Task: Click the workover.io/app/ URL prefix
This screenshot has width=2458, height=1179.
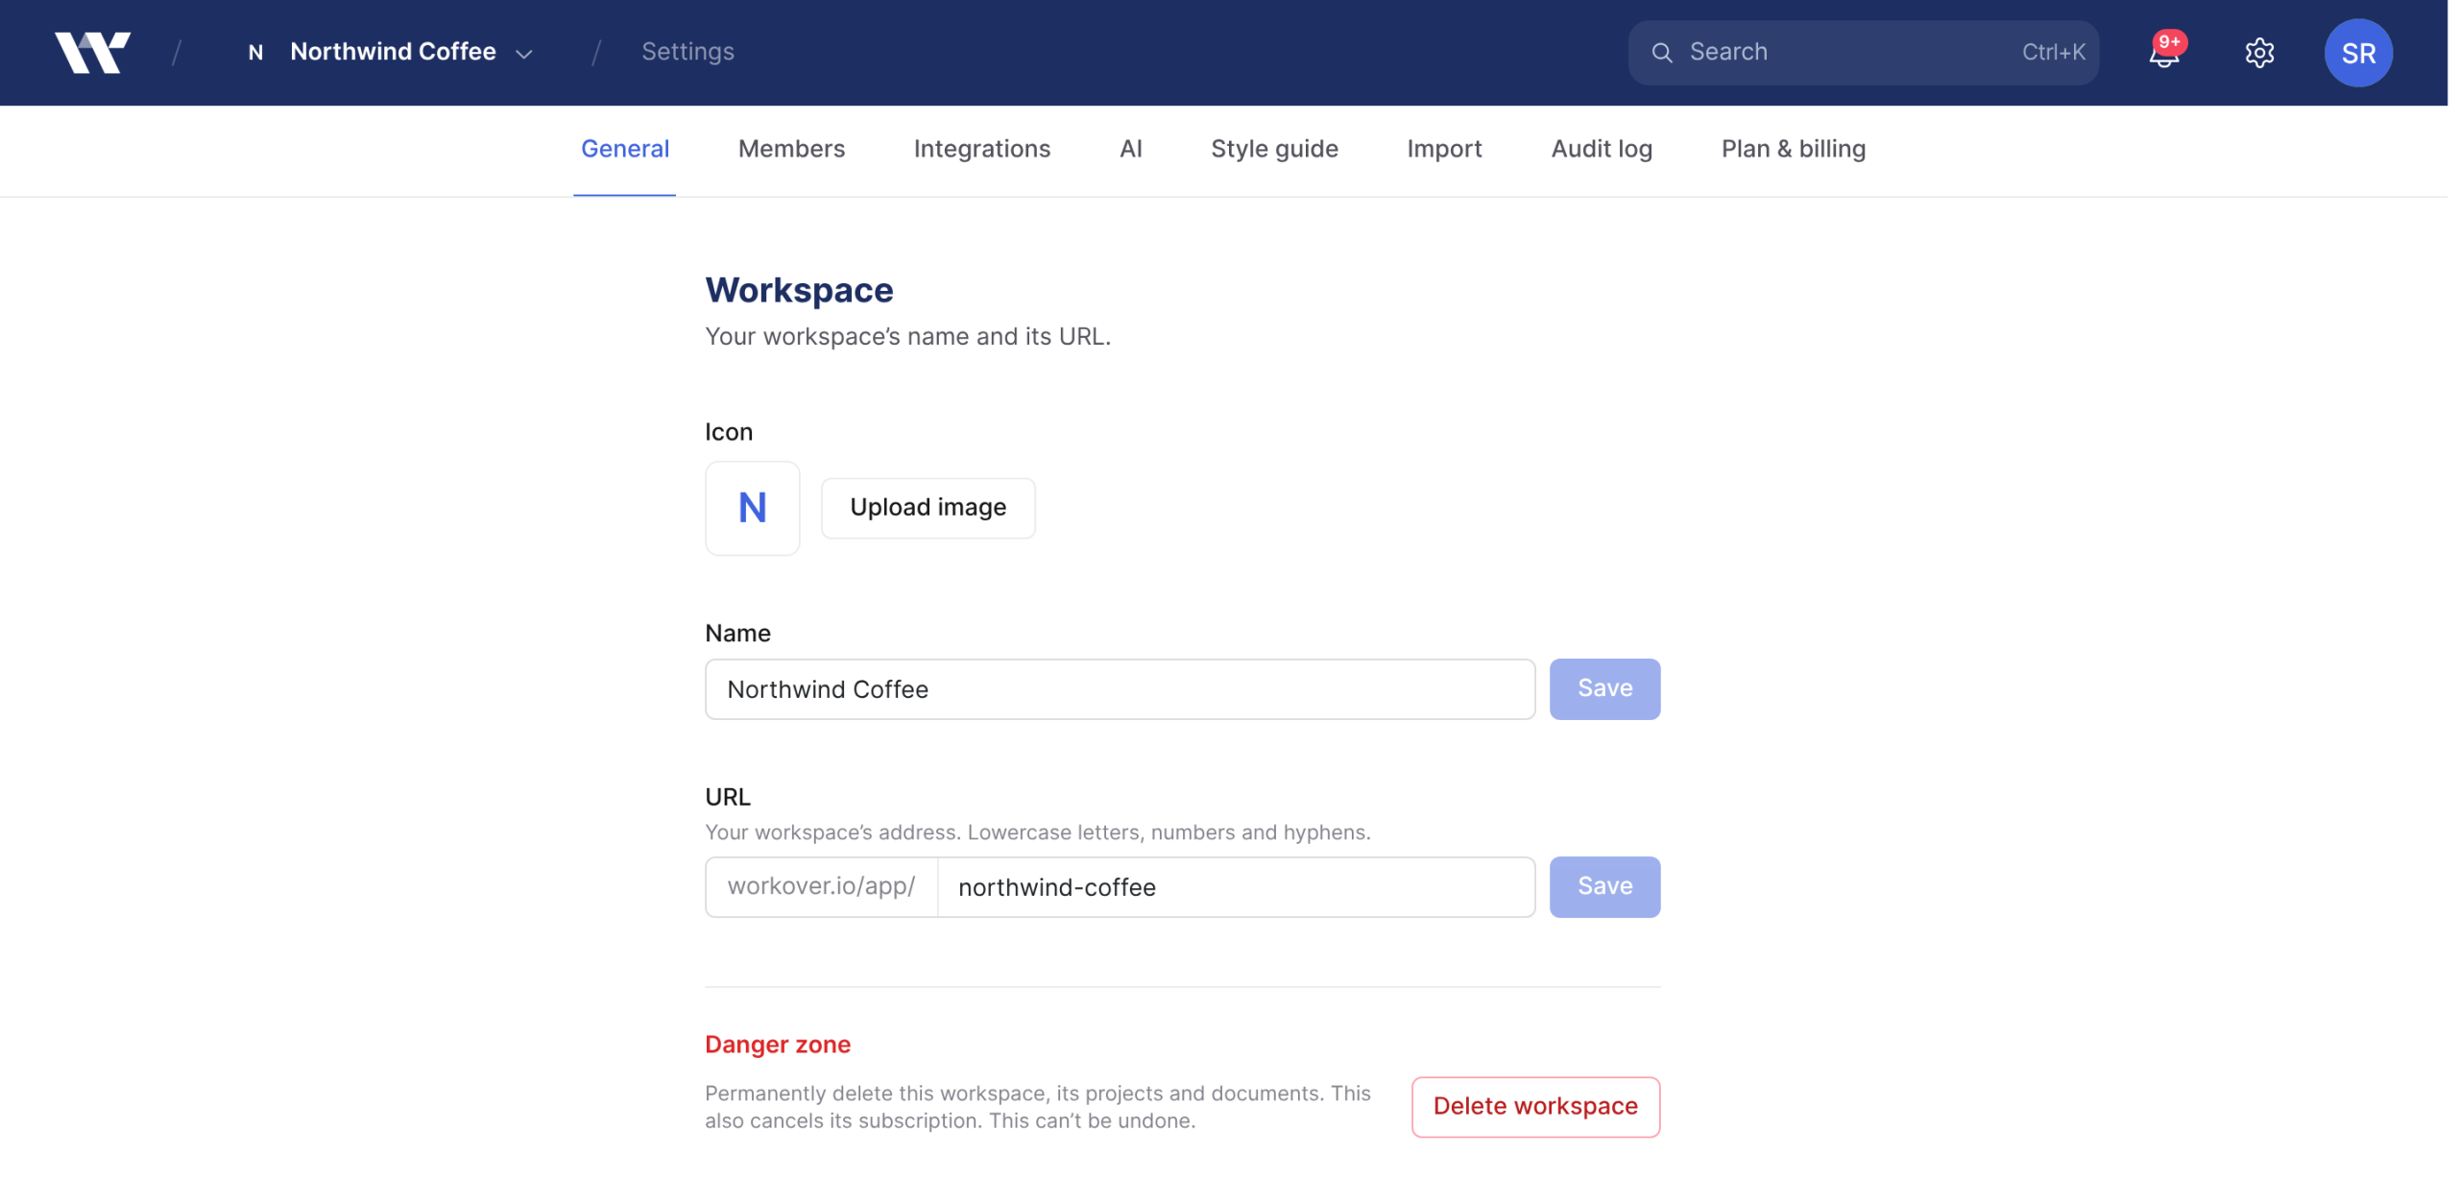Action: pyautogui.click(x=821, y=887)
